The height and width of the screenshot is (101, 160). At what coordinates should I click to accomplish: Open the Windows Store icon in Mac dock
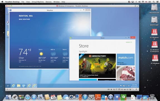click(x=123, y=97)
